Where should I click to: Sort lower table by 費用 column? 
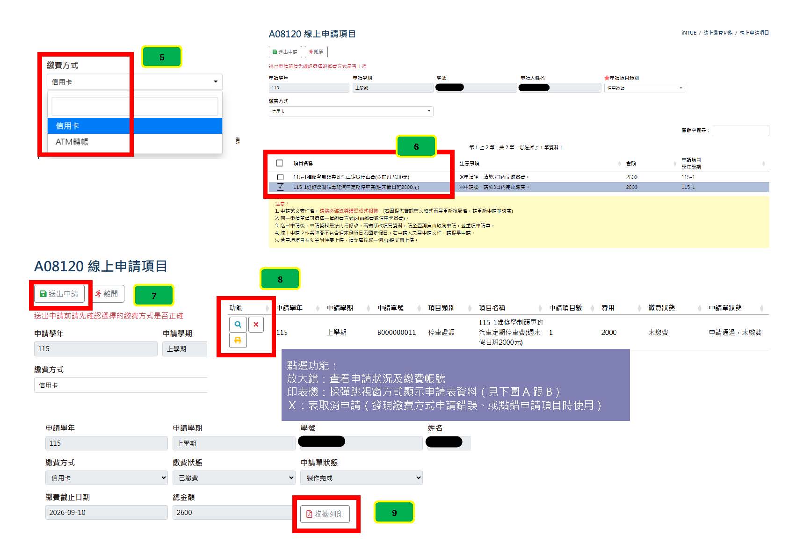(x=639, y=308)
